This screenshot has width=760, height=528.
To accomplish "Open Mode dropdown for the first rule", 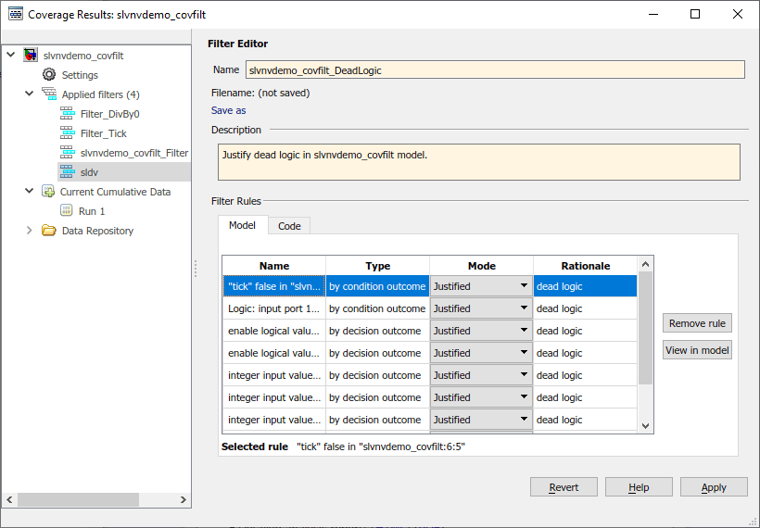I will coord(524,286).
